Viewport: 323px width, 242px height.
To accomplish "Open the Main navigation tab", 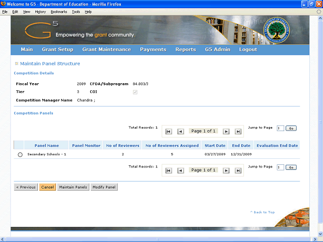I will (x=27, y=49).
